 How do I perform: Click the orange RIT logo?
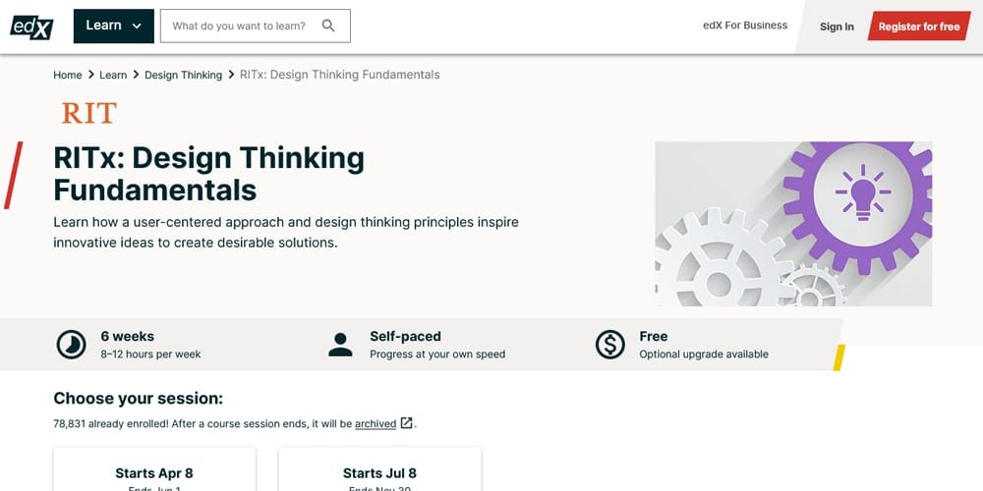89,113
